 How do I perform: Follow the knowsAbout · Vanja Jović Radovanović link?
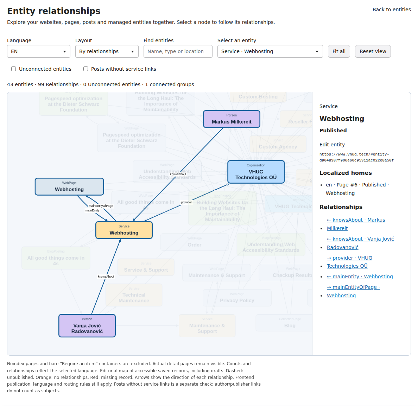click(360, 243)
